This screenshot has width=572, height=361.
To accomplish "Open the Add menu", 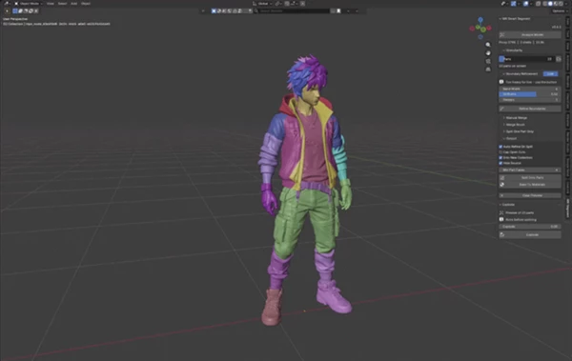I will [x=73, y=3].
